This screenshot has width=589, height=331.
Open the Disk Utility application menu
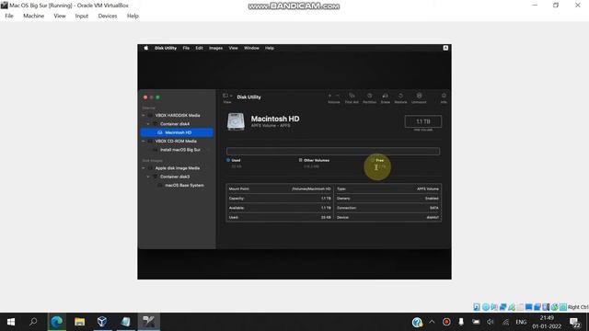coord(166,48)
